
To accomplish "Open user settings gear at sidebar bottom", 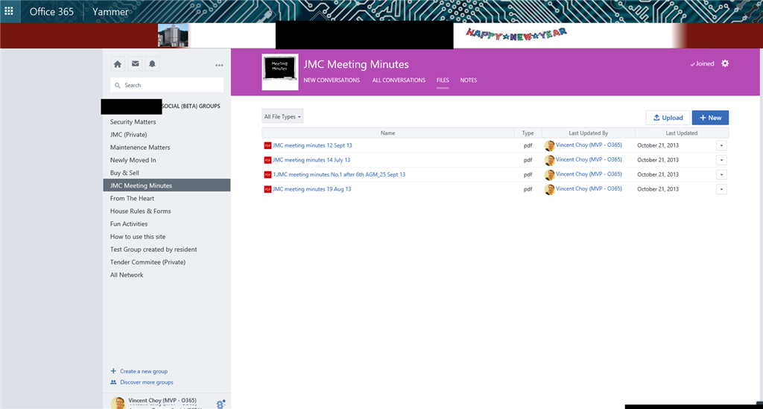I will 221,404.
